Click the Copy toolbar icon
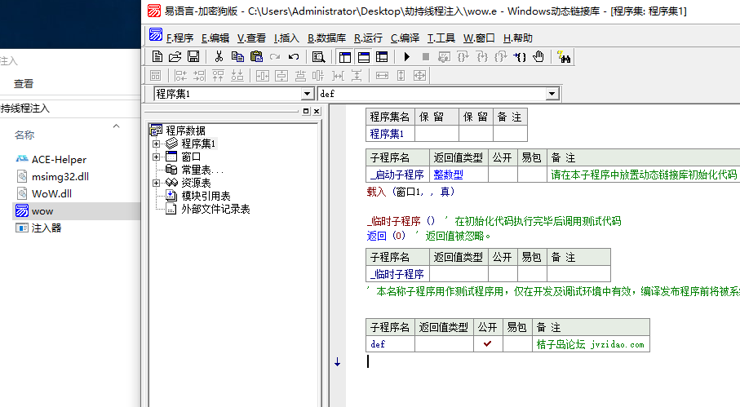 click(x=237, y=57)
